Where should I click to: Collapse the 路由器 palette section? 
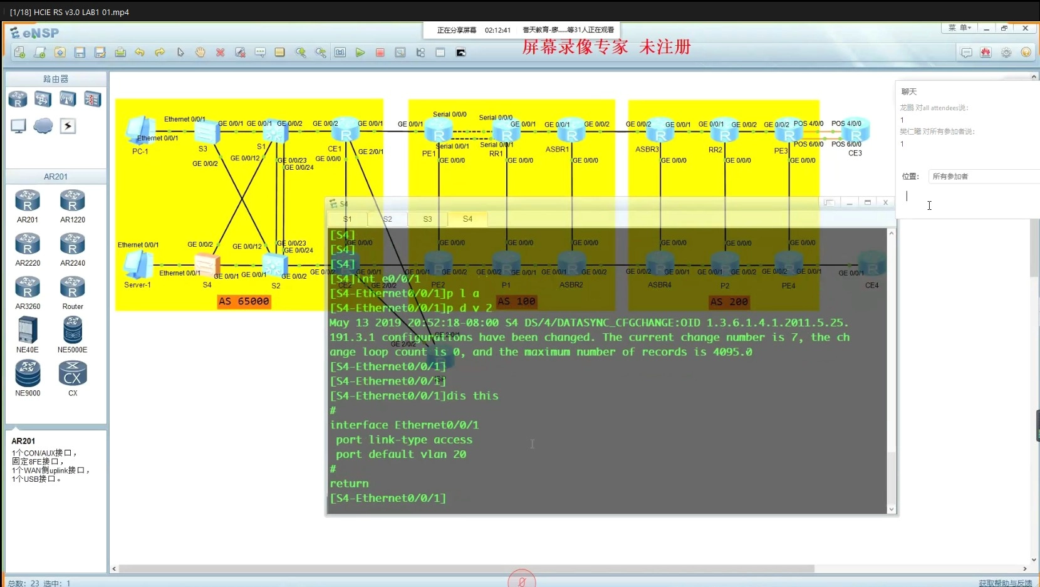[x=55, y=78]
